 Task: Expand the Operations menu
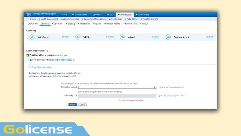click(x=97, y=14)
